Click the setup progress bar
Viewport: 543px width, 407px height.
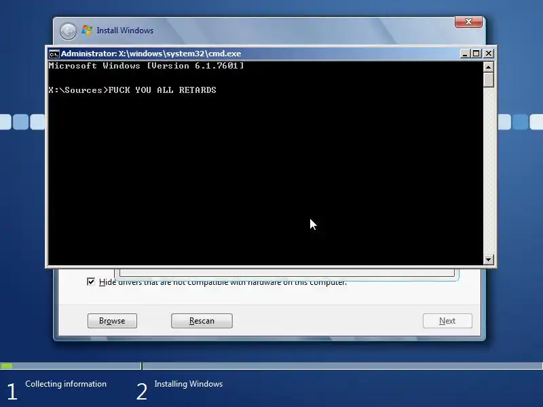(271, 366)
